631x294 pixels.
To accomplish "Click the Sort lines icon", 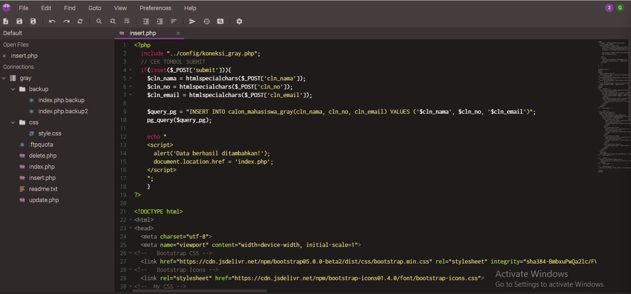I will click(174, 21).
